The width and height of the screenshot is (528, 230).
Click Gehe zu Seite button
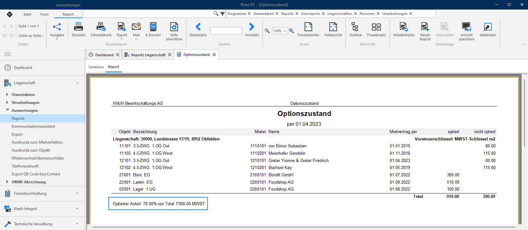(x=31, y=36)
